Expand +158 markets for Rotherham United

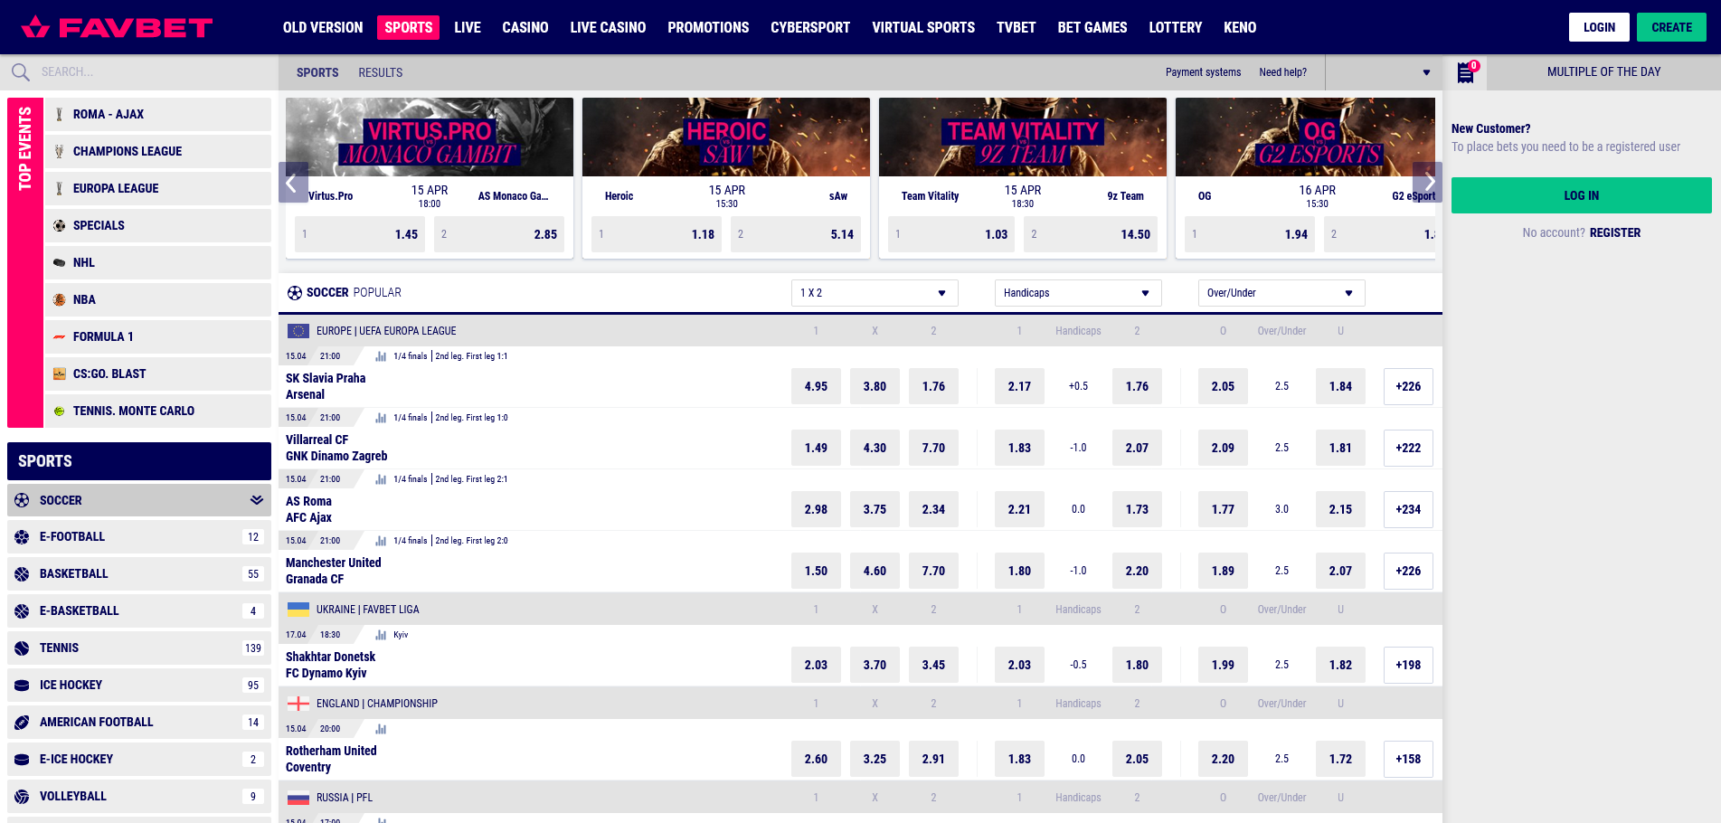coord(1408,759)
